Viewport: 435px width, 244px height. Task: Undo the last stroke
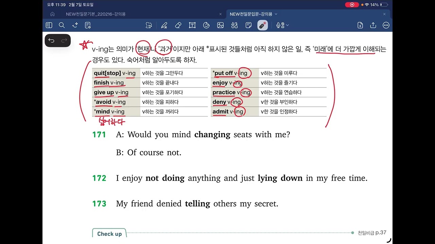coord(51,41)
